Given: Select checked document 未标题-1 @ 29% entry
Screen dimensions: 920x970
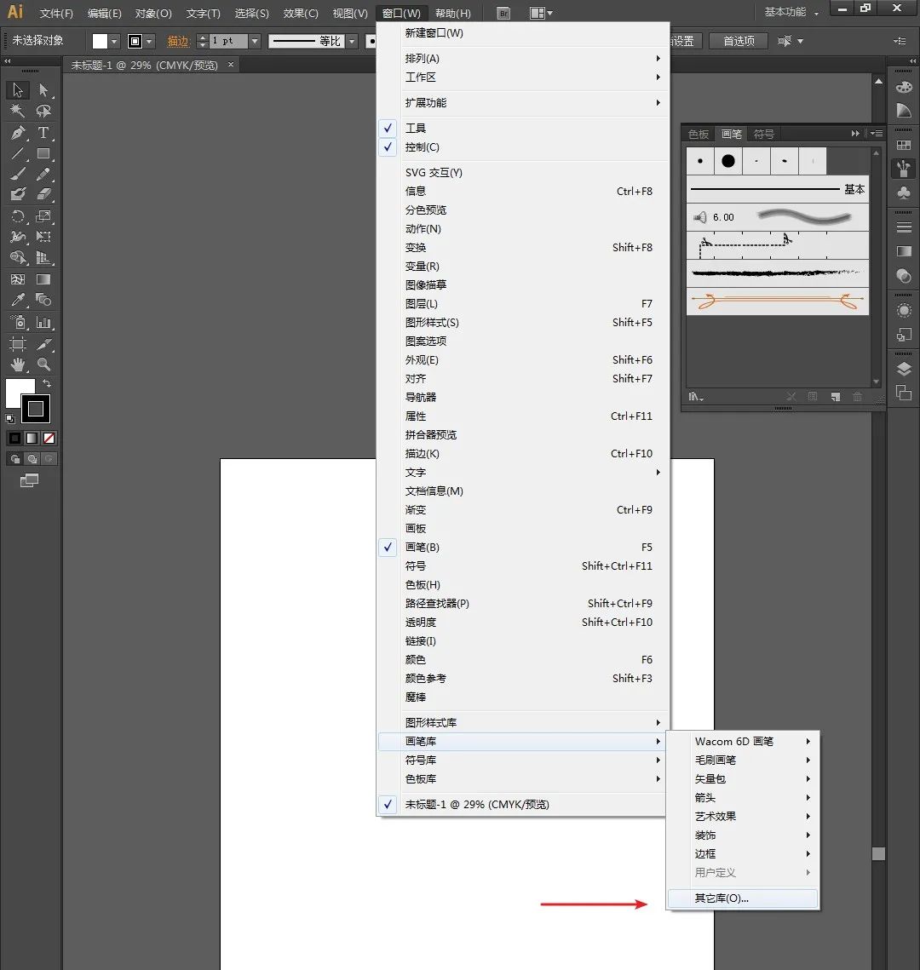Looking at the screenshot, I should tap(522, 804).
